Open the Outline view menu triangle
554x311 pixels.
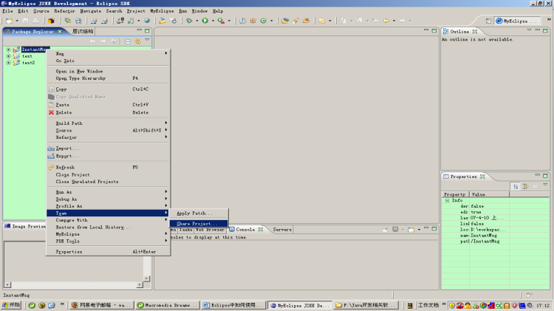tap(529, 30)
